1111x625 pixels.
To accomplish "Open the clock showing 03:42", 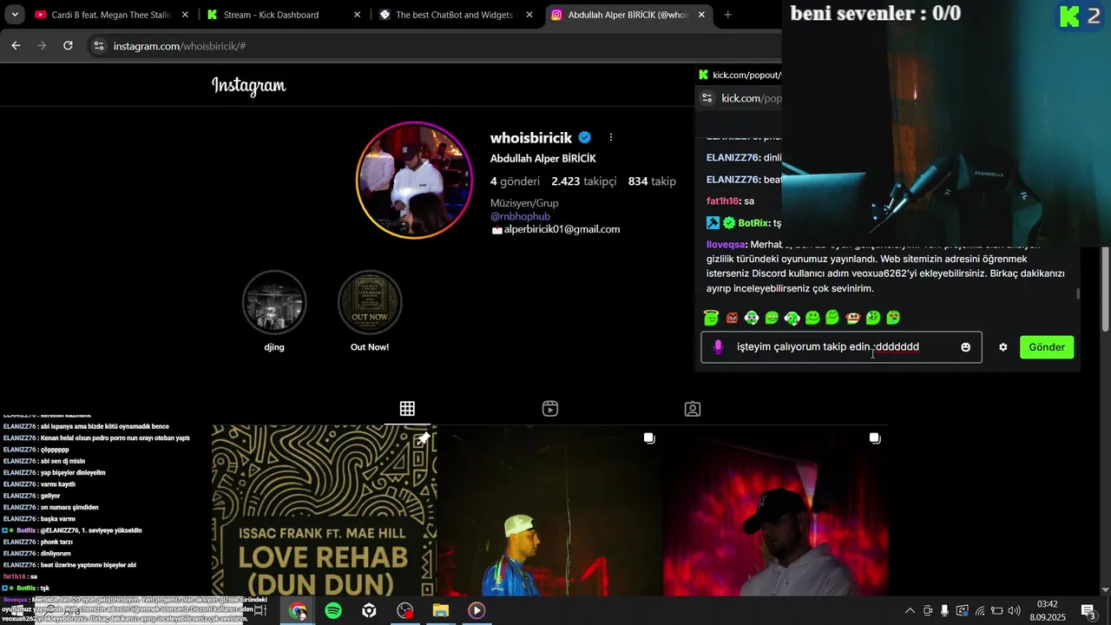I will coord(1048,611).
